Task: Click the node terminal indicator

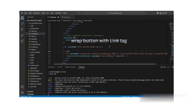Action: click(x=163, y=67)
